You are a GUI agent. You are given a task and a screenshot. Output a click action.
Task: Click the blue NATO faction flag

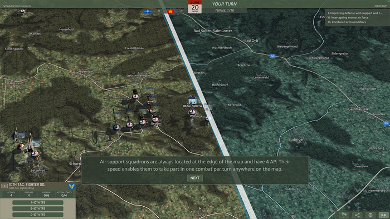coord(148,11)
